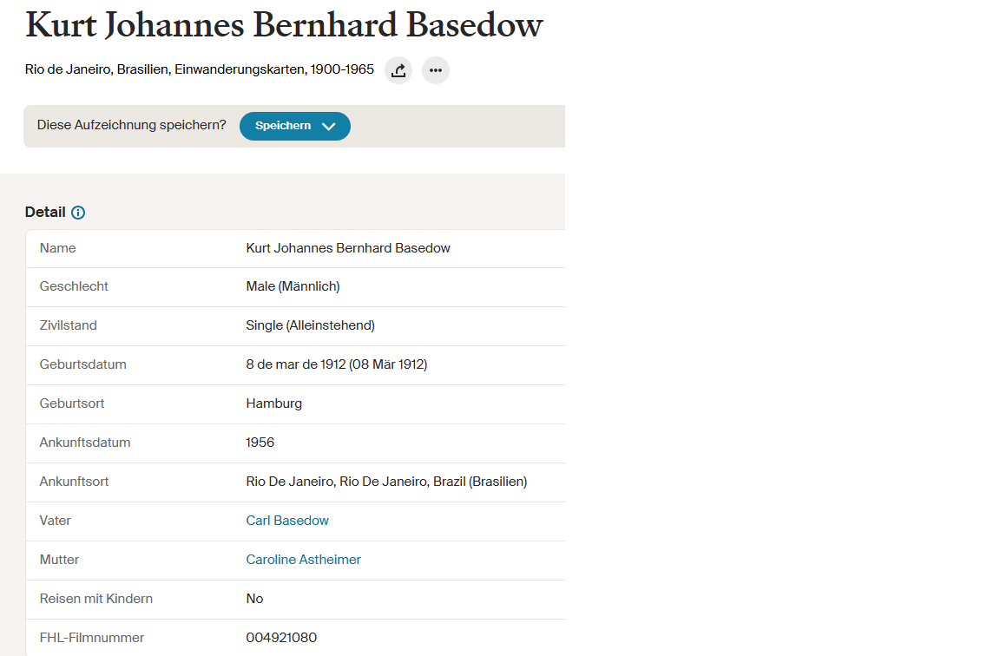The image size is (1000, 656).
Task: Open the Carl Basedow father link
Action: pyautogui.click(x=287, y=521)
